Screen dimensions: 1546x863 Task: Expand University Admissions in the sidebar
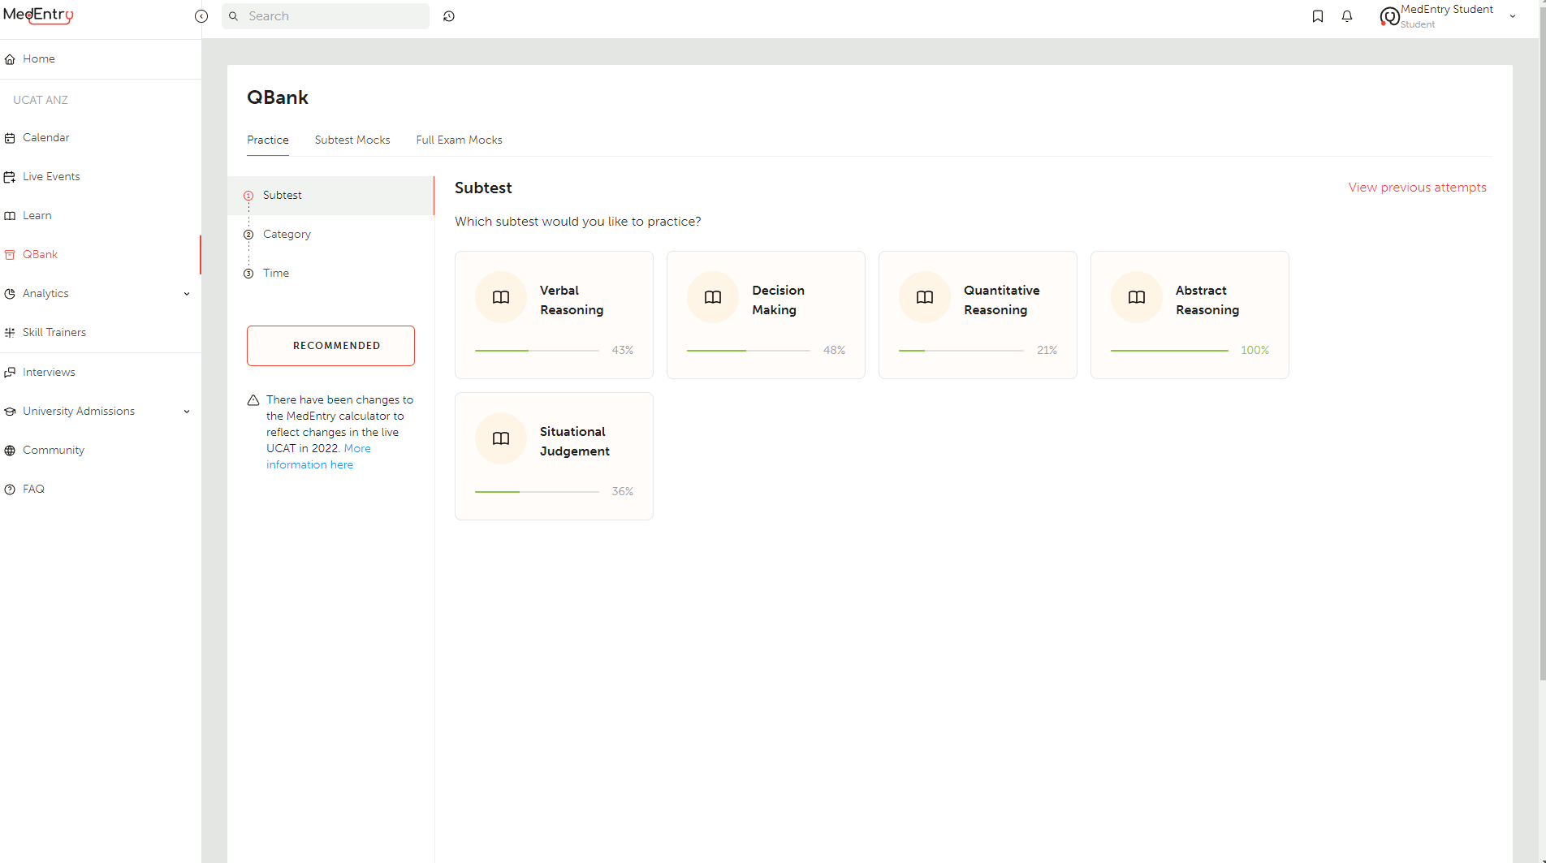click(x=188, y=411)
